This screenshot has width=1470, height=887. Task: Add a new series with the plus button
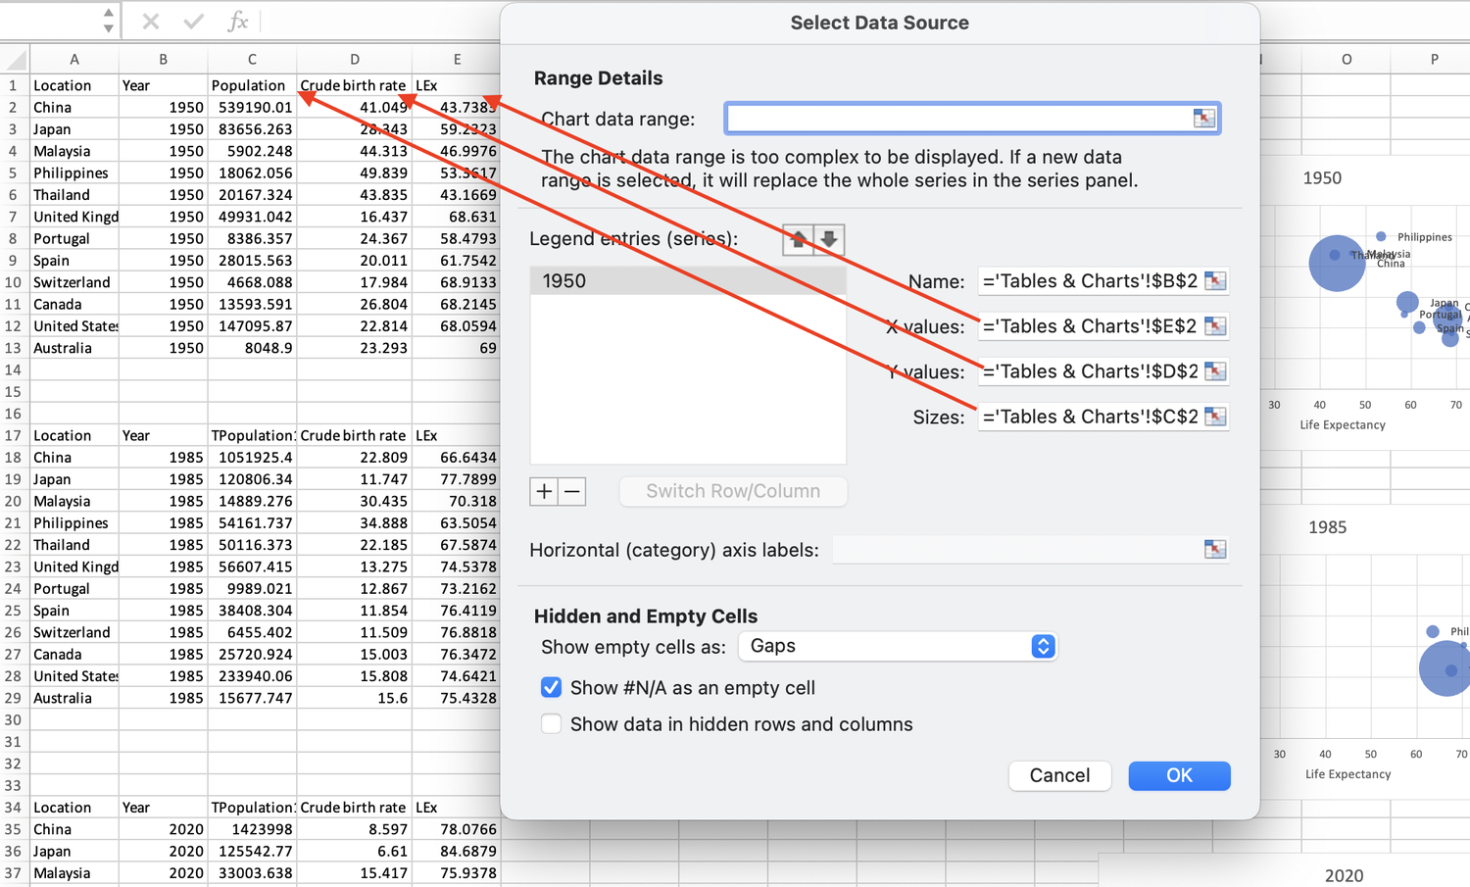tap(544, 491)
